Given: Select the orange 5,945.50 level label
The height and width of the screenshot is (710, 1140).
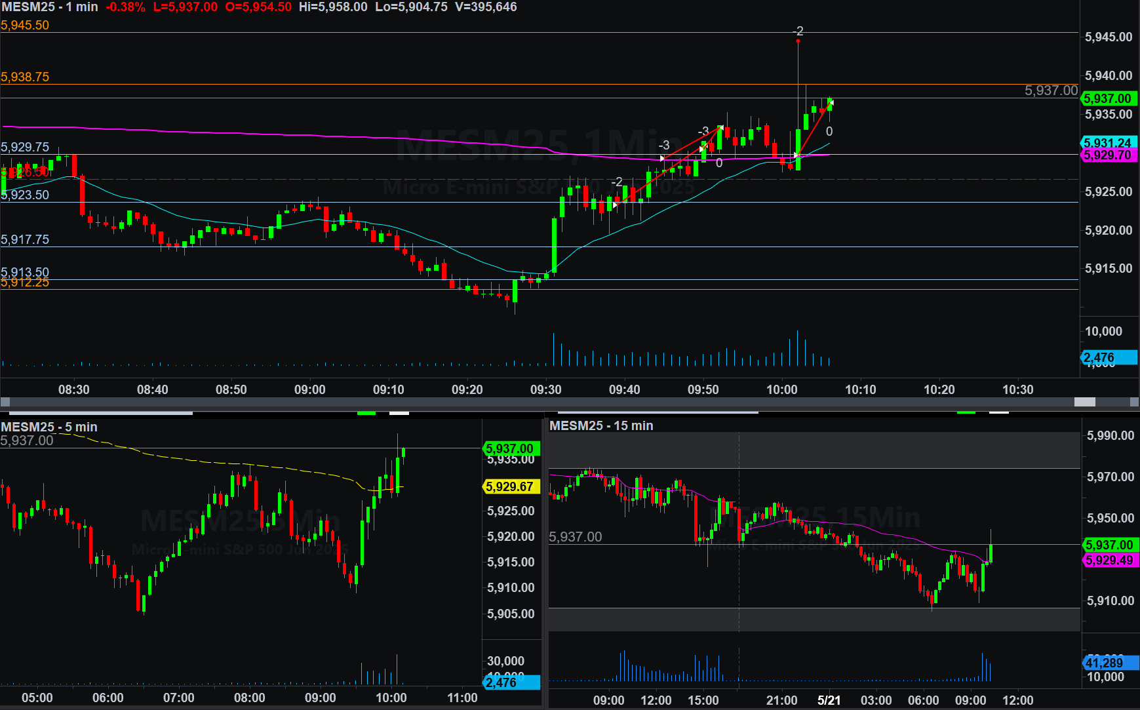Looking at the screenshot, I should coord(25,26).
